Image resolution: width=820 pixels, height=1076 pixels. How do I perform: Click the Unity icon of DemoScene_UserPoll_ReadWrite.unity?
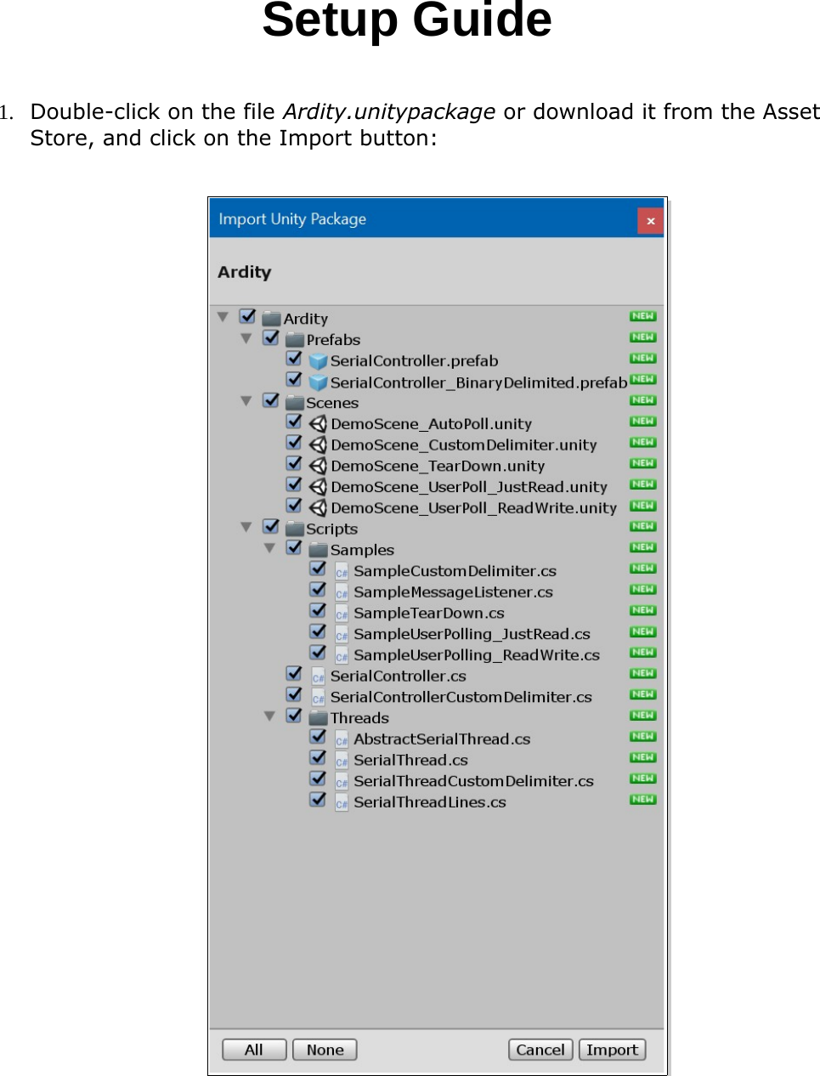tap(319, 508)
